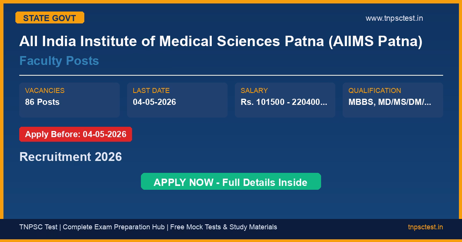The height and width of the screenshot is (242, 462).
Task: Click the Recruitment 2026 heading
Action: 70,157
